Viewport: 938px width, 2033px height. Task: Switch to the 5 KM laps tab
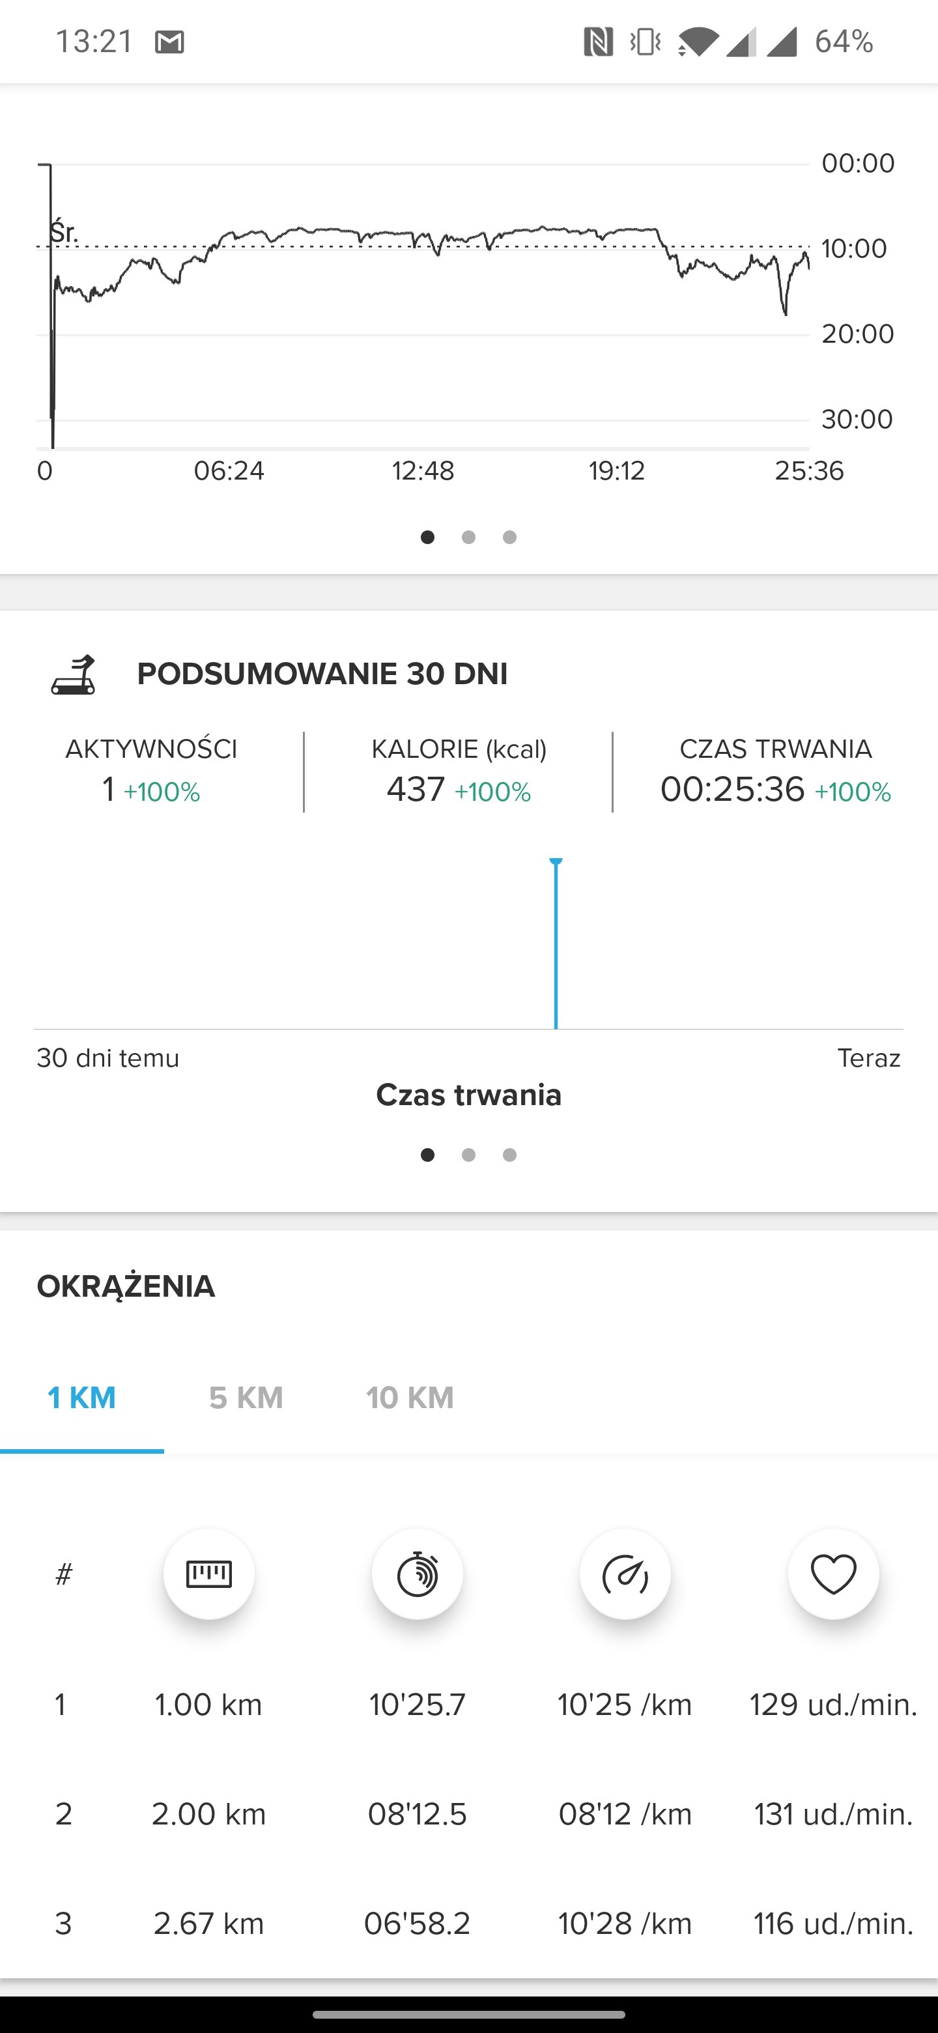click(246, 1398)
